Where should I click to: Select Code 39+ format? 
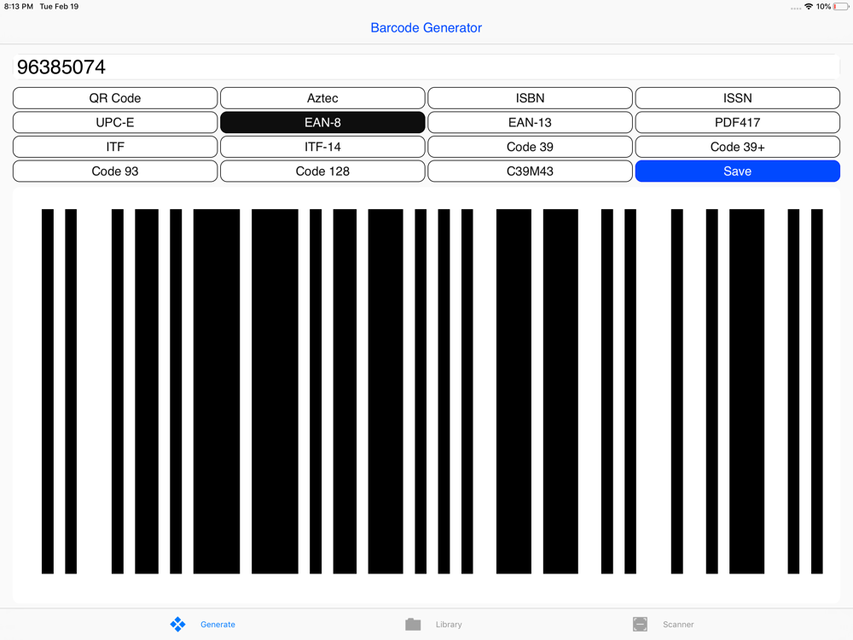point(738,147)
